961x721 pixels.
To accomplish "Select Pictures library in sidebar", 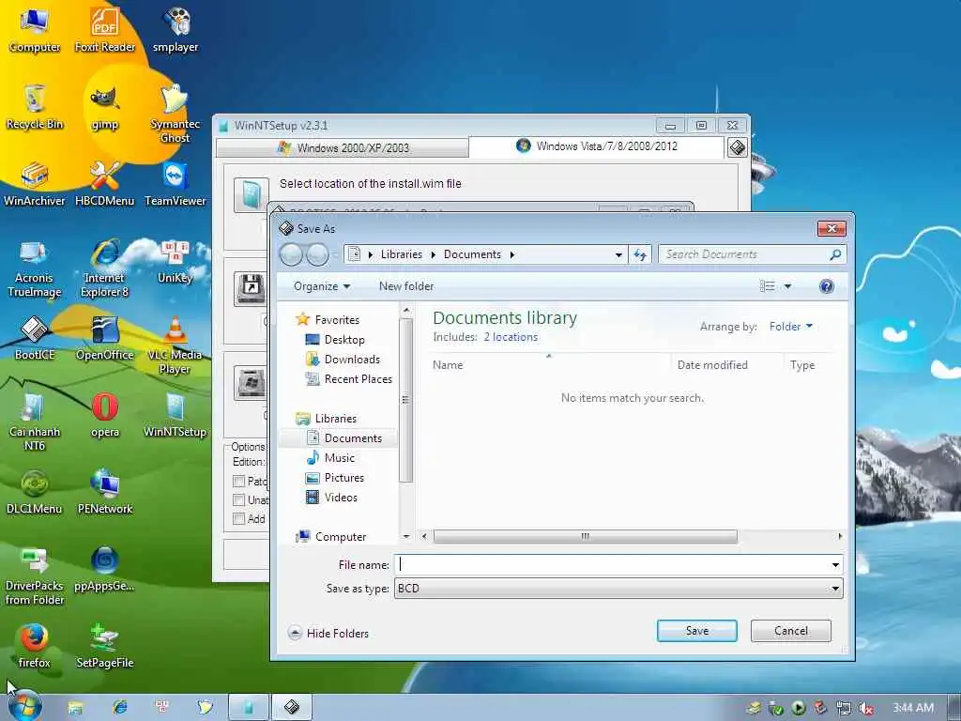I will click(335, 478).
